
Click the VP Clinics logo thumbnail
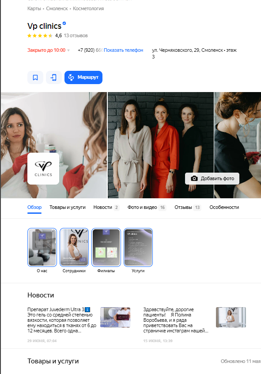coord(43,169)
